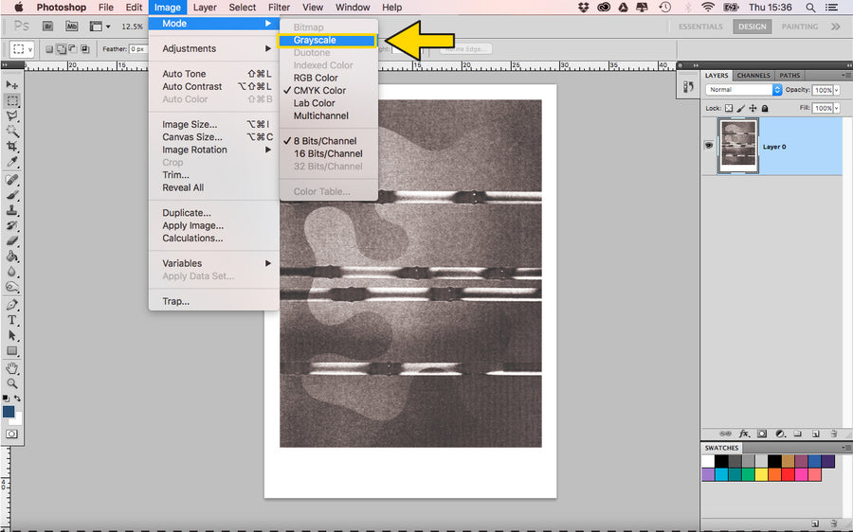Select the Hand tool

(x=13, y=367)
